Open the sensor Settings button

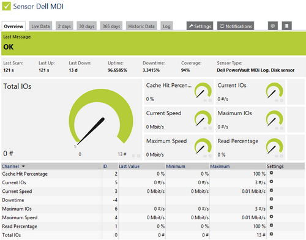200,26
